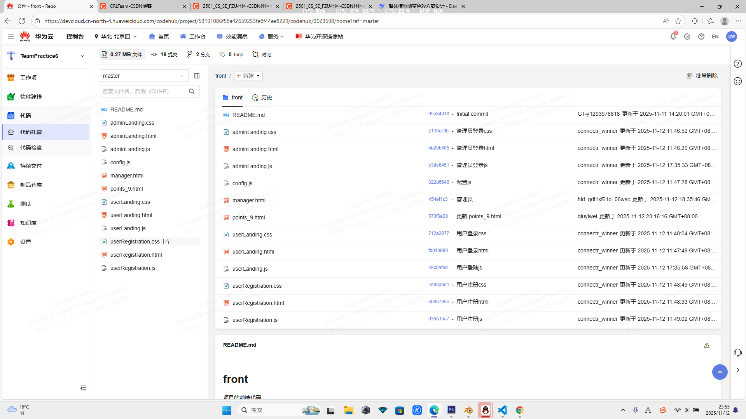Open the task check icon in top bar
The image size is (746, 419).
[687, 37]
